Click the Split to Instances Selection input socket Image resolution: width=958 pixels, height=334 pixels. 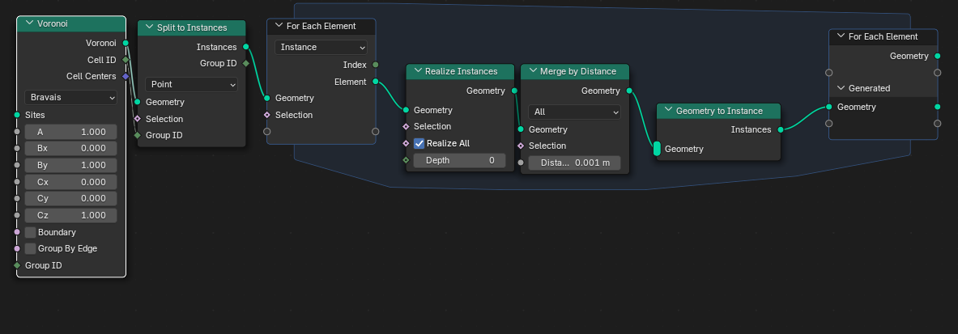point(138,118)
